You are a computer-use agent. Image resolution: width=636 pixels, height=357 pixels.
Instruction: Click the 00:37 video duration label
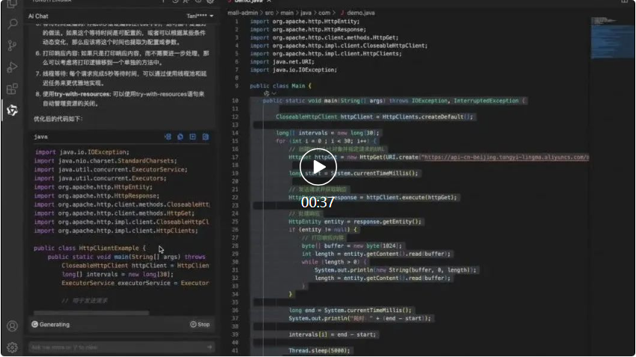[x=318, y=202]
